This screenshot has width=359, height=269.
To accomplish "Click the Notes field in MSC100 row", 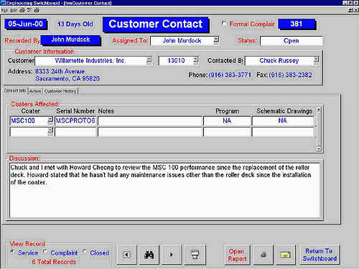I will (x=150, y=121).
